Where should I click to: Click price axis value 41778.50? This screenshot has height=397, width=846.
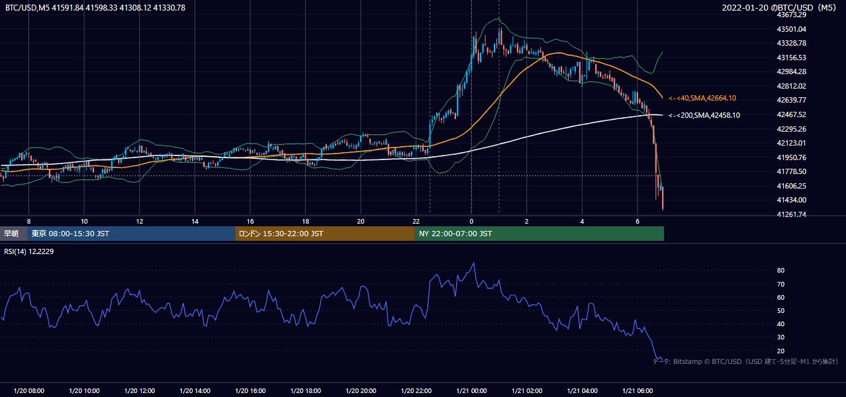791,171
